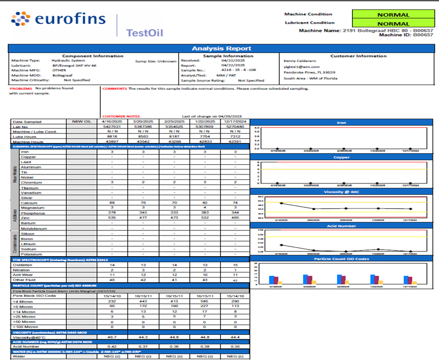This screenshot has height=363, width=439.
Task: Open the yiglesi1@wm.com email address
Action: point(301,67)
